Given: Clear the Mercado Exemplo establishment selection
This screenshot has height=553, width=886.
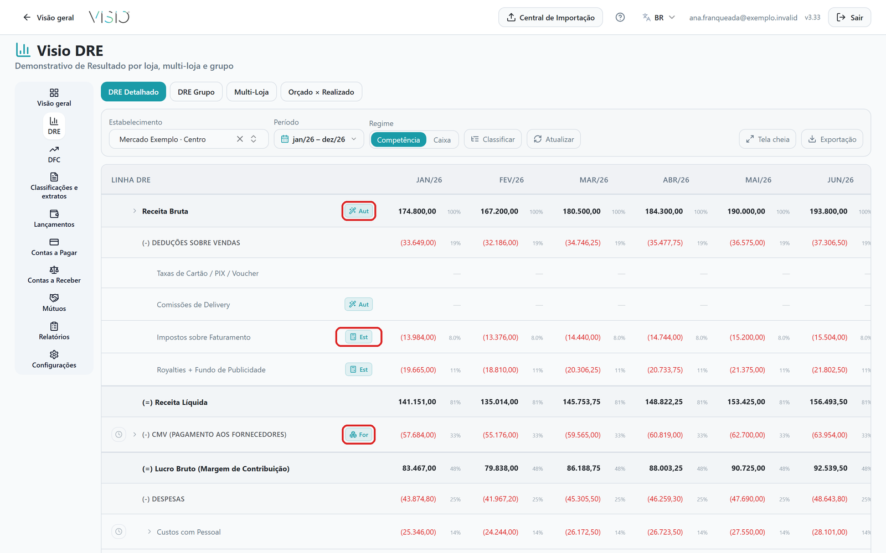Looking at the screenshot, I should pos(240,139).
